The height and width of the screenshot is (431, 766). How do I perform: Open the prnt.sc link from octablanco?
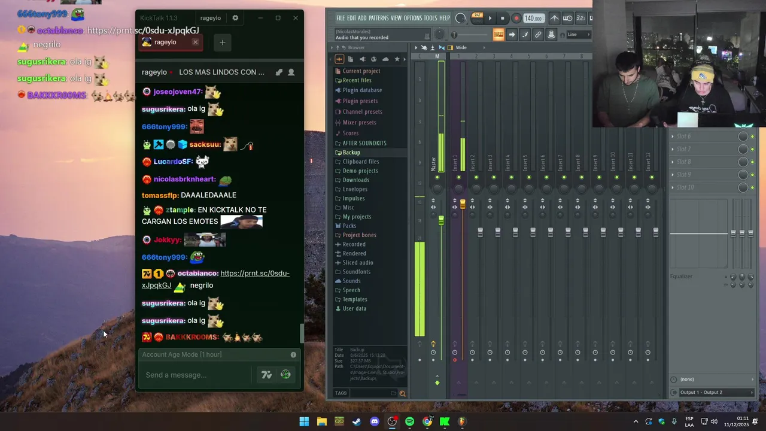[x=215, y=279]
